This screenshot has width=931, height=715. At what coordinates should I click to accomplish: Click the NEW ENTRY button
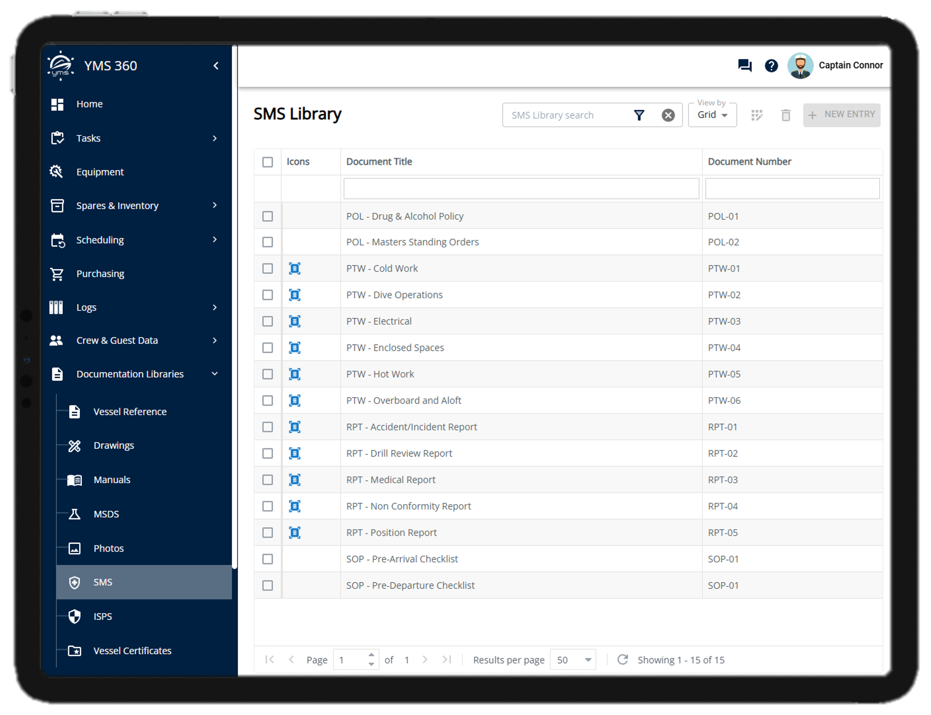click(x=841, y=115)
